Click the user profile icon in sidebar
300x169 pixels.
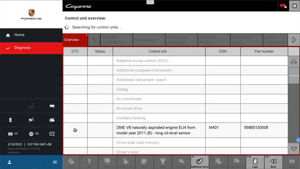pos(9,162)
